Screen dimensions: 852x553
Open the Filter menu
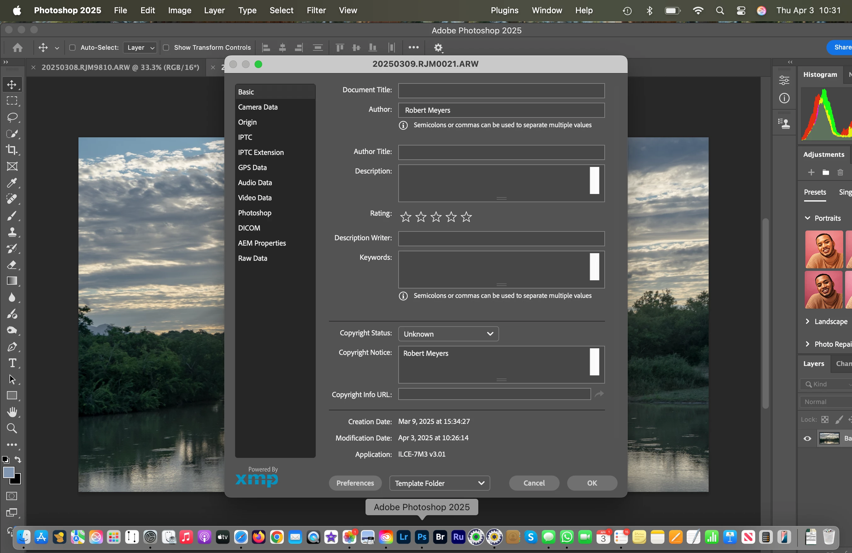coord(316,10)
